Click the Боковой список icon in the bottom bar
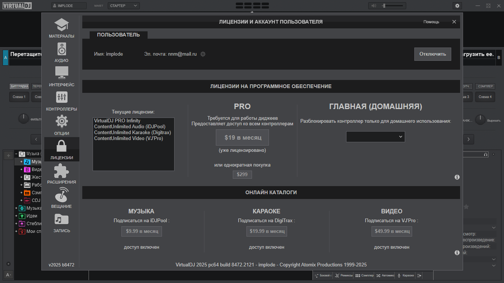504x283 pixels. 317,276
